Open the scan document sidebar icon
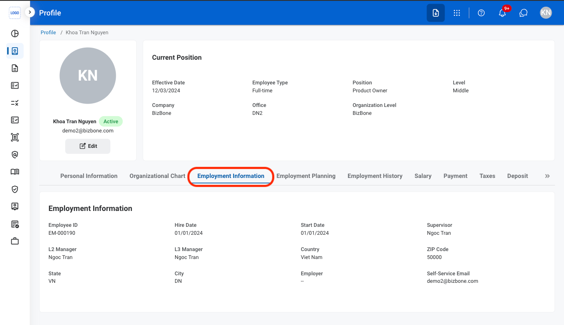The width and height of the screenshot is (564, 325). coord(15,137)
